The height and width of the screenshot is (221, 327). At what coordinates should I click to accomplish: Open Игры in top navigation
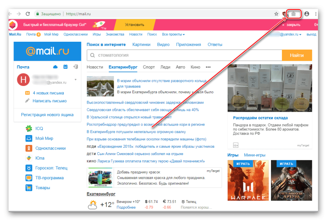[x=96, y=34]
